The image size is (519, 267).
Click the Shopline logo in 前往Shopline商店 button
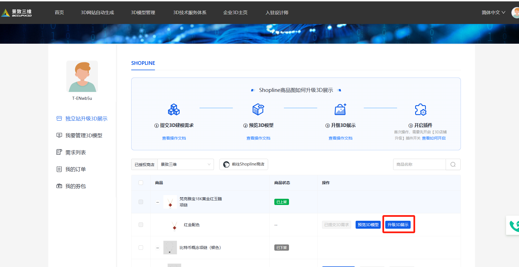coord(226,164)
